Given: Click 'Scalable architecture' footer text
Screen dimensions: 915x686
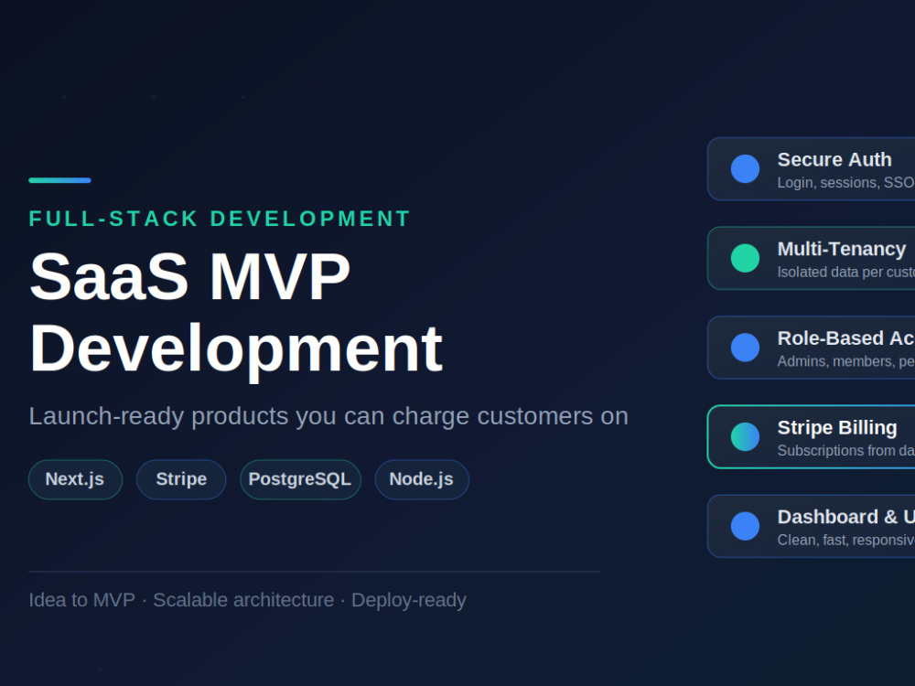Looking at the screenshot, I should pyautogui.click(x=243, y=600).
